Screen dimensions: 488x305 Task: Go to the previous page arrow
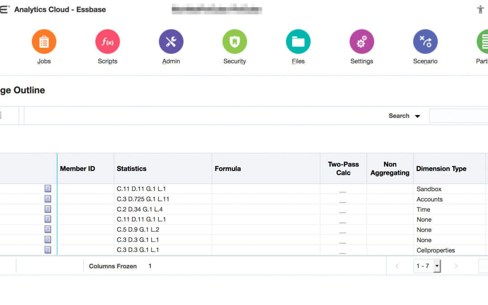(x=397, y=266)
